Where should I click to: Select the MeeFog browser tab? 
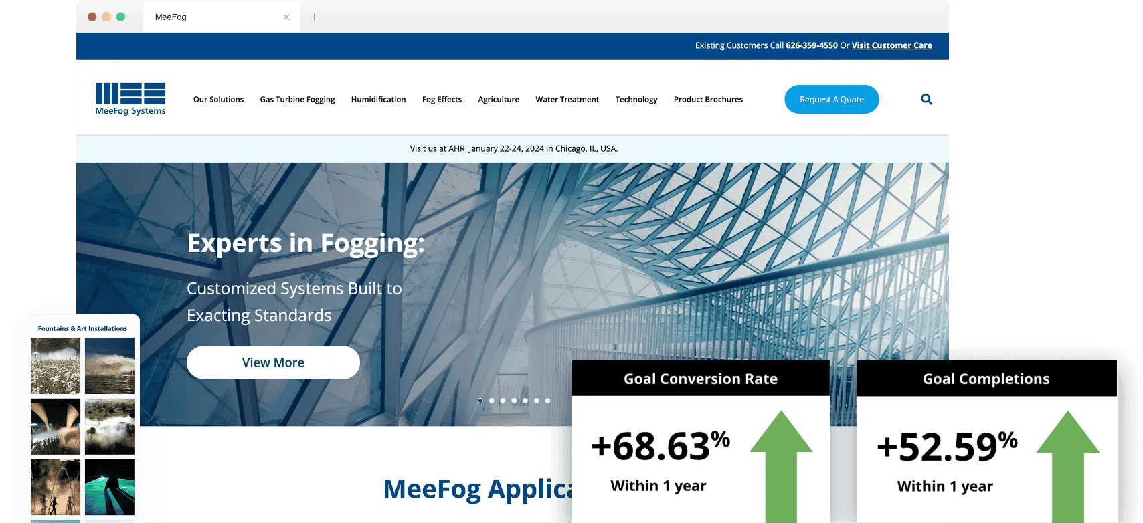(221, 17)
